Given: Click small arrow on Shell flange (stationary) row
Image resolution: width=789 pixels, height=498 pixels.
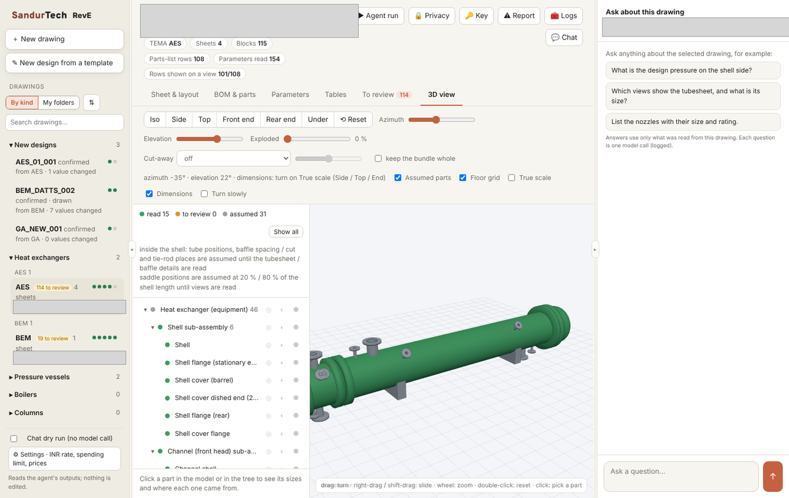Looking at the screenshot, I should 282,363.
